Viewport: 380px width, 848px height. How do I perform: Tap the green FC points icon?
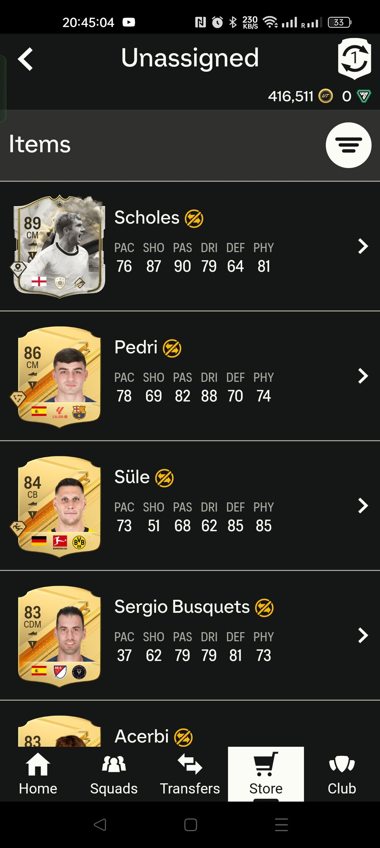click(364, 96)
